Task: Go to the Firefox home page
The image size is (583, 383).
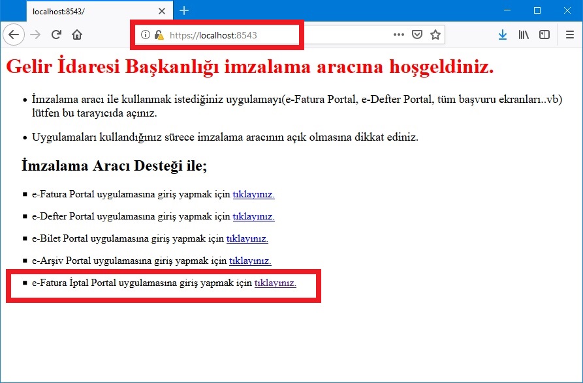Action: (77, 35)
